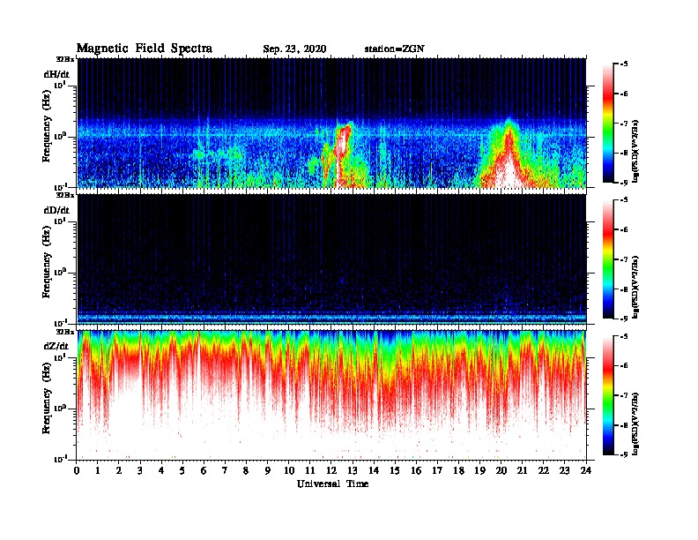Click the "-7" label on dH/dt color bar

[x=624, y=124]
